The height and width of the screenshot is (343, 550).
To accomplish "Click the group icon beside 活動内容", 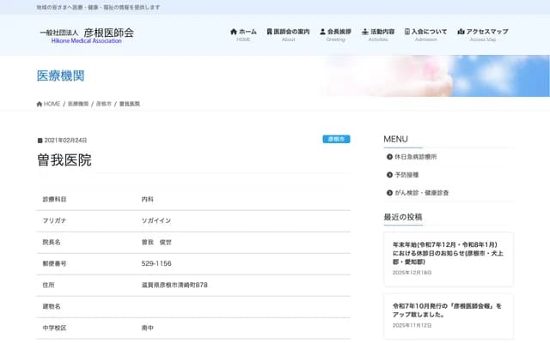I will coord(365,32).
